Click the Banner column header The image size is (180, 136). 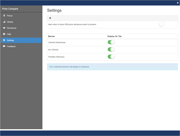pos(51,36)
